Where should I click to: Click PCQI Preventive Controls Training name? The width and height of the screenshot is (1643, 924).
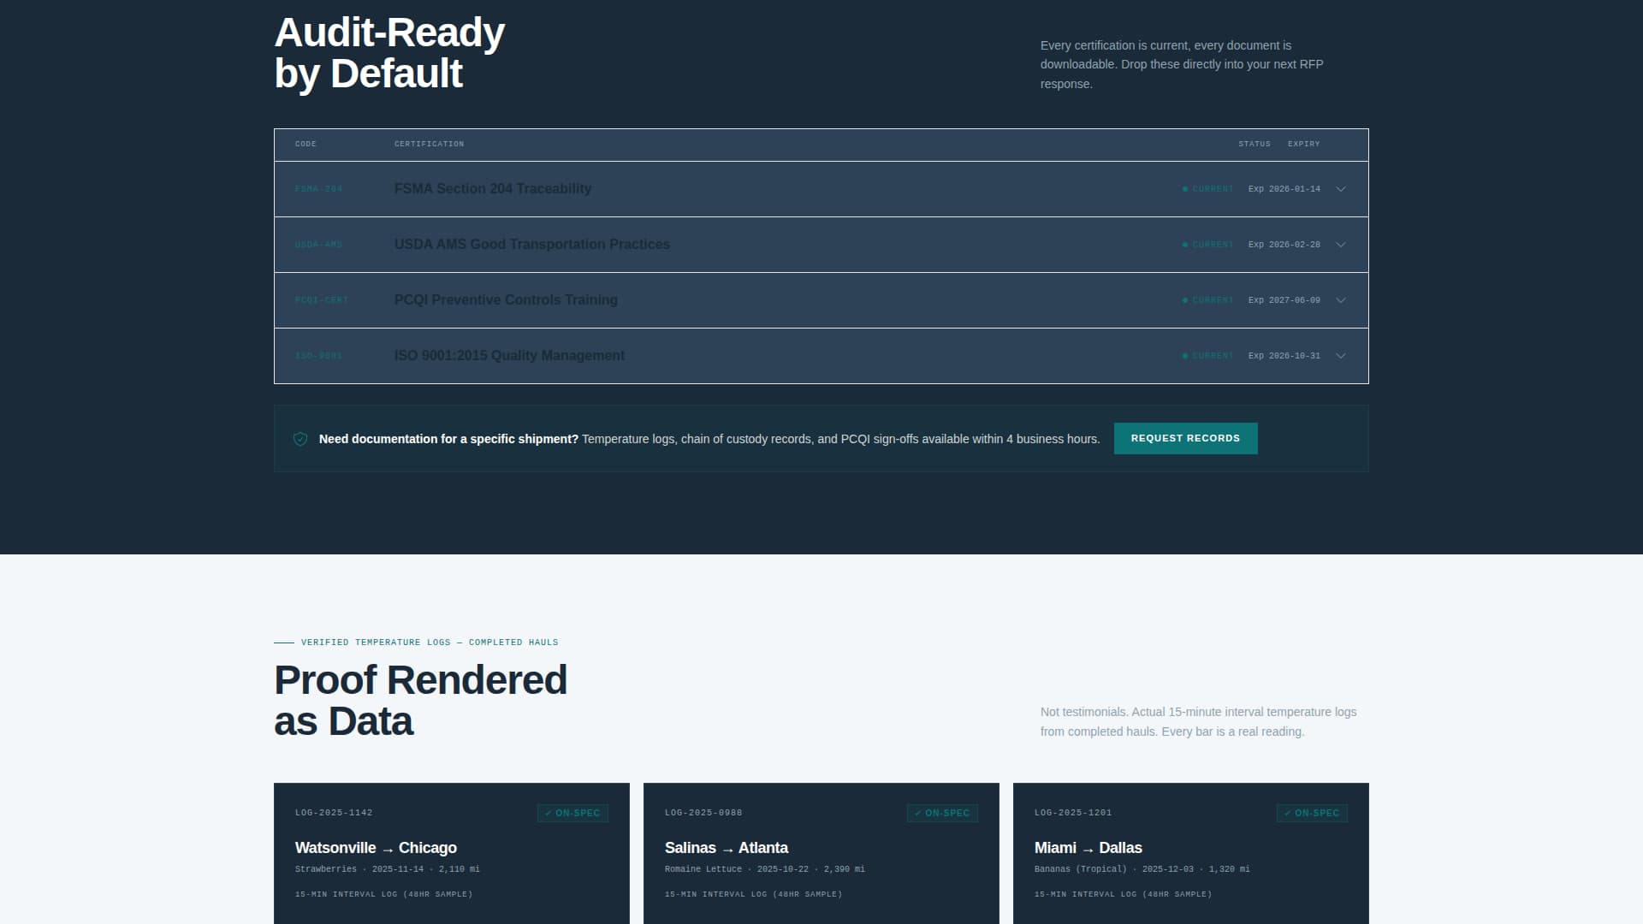[x=506, y=300]
